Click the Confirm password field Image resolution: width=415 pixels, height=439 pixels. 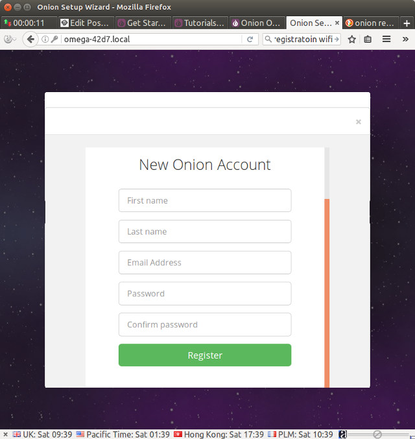point(205,324)
